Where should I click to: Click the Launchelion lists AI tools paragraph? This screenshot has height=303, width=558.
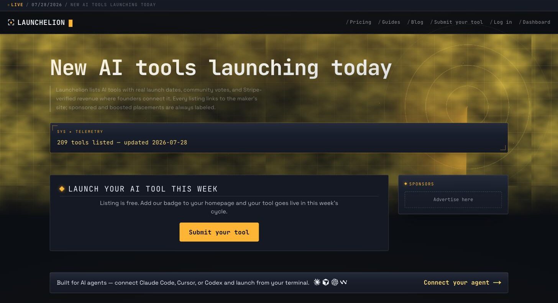159,99
